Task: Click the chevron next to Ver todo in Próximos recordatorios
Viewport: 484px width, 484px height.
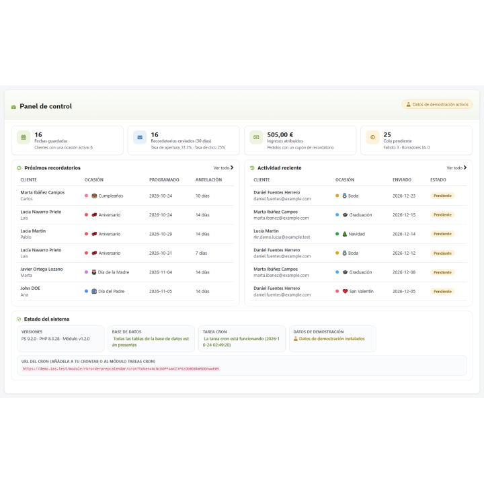Action: [x=232, y=167]
